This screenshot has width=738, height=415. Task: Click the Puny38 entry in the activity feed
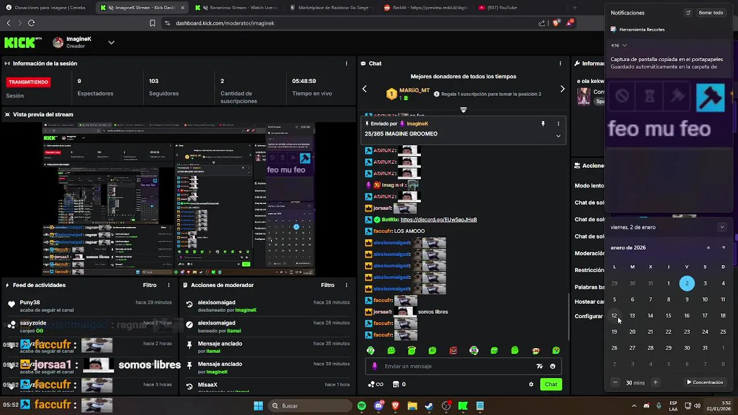click(x=89, y=306)
